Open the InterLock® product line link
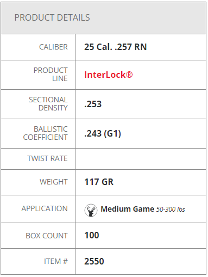The image size is (208, 277). (x=109, y=75)
